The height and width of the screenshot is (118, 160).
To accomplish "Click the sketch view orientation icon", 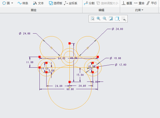I will tap(111, 18).
